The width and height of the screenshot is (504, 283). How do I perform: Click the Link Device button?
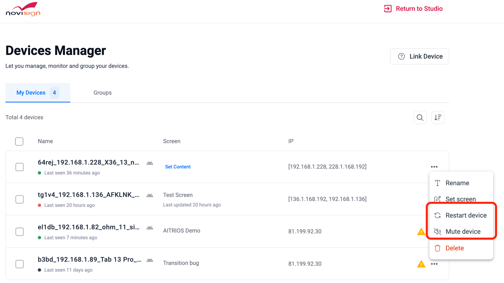pyautogui.click(x=419, y=56)
